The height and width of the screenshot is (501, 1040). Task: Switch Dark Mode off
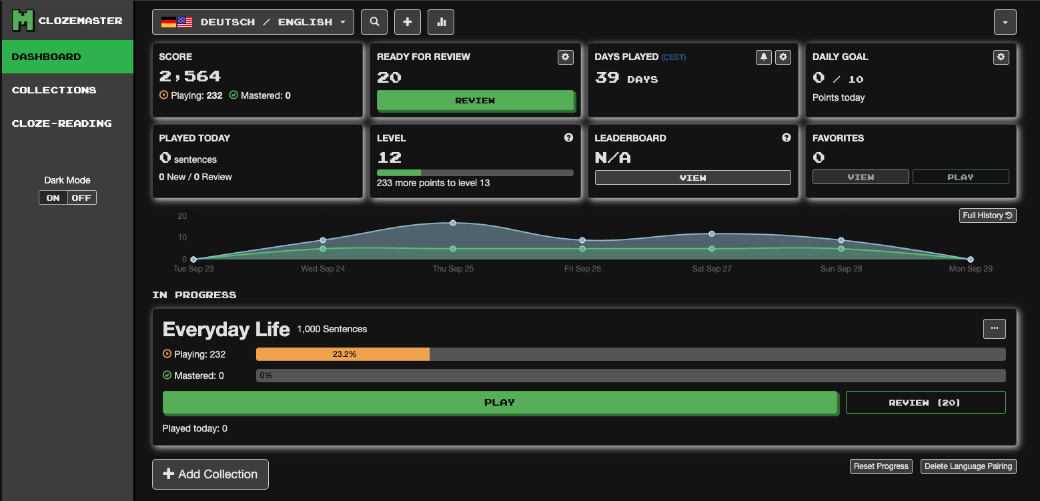pos(81,197)
